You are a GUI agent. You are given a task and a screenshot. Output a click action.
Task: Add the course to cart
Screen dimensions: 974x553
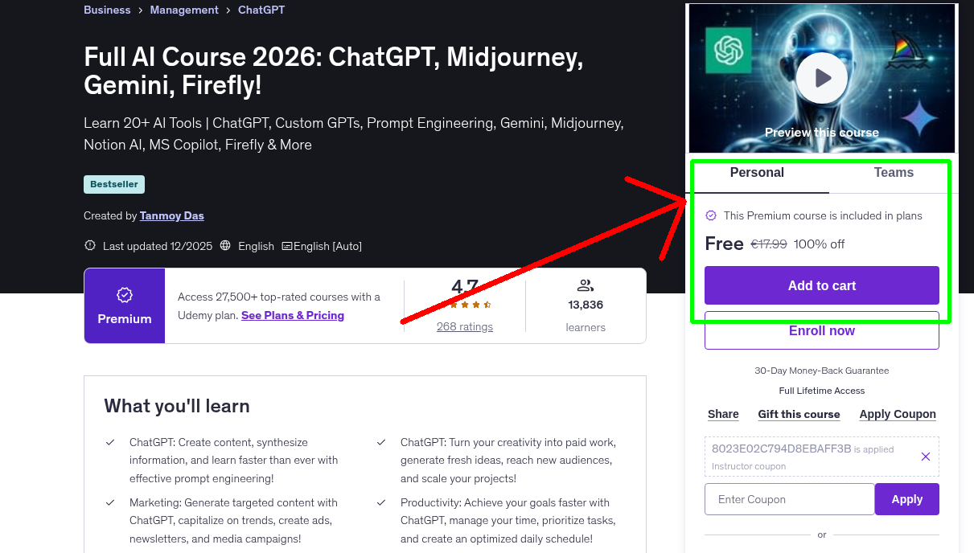tap(821, 285)
